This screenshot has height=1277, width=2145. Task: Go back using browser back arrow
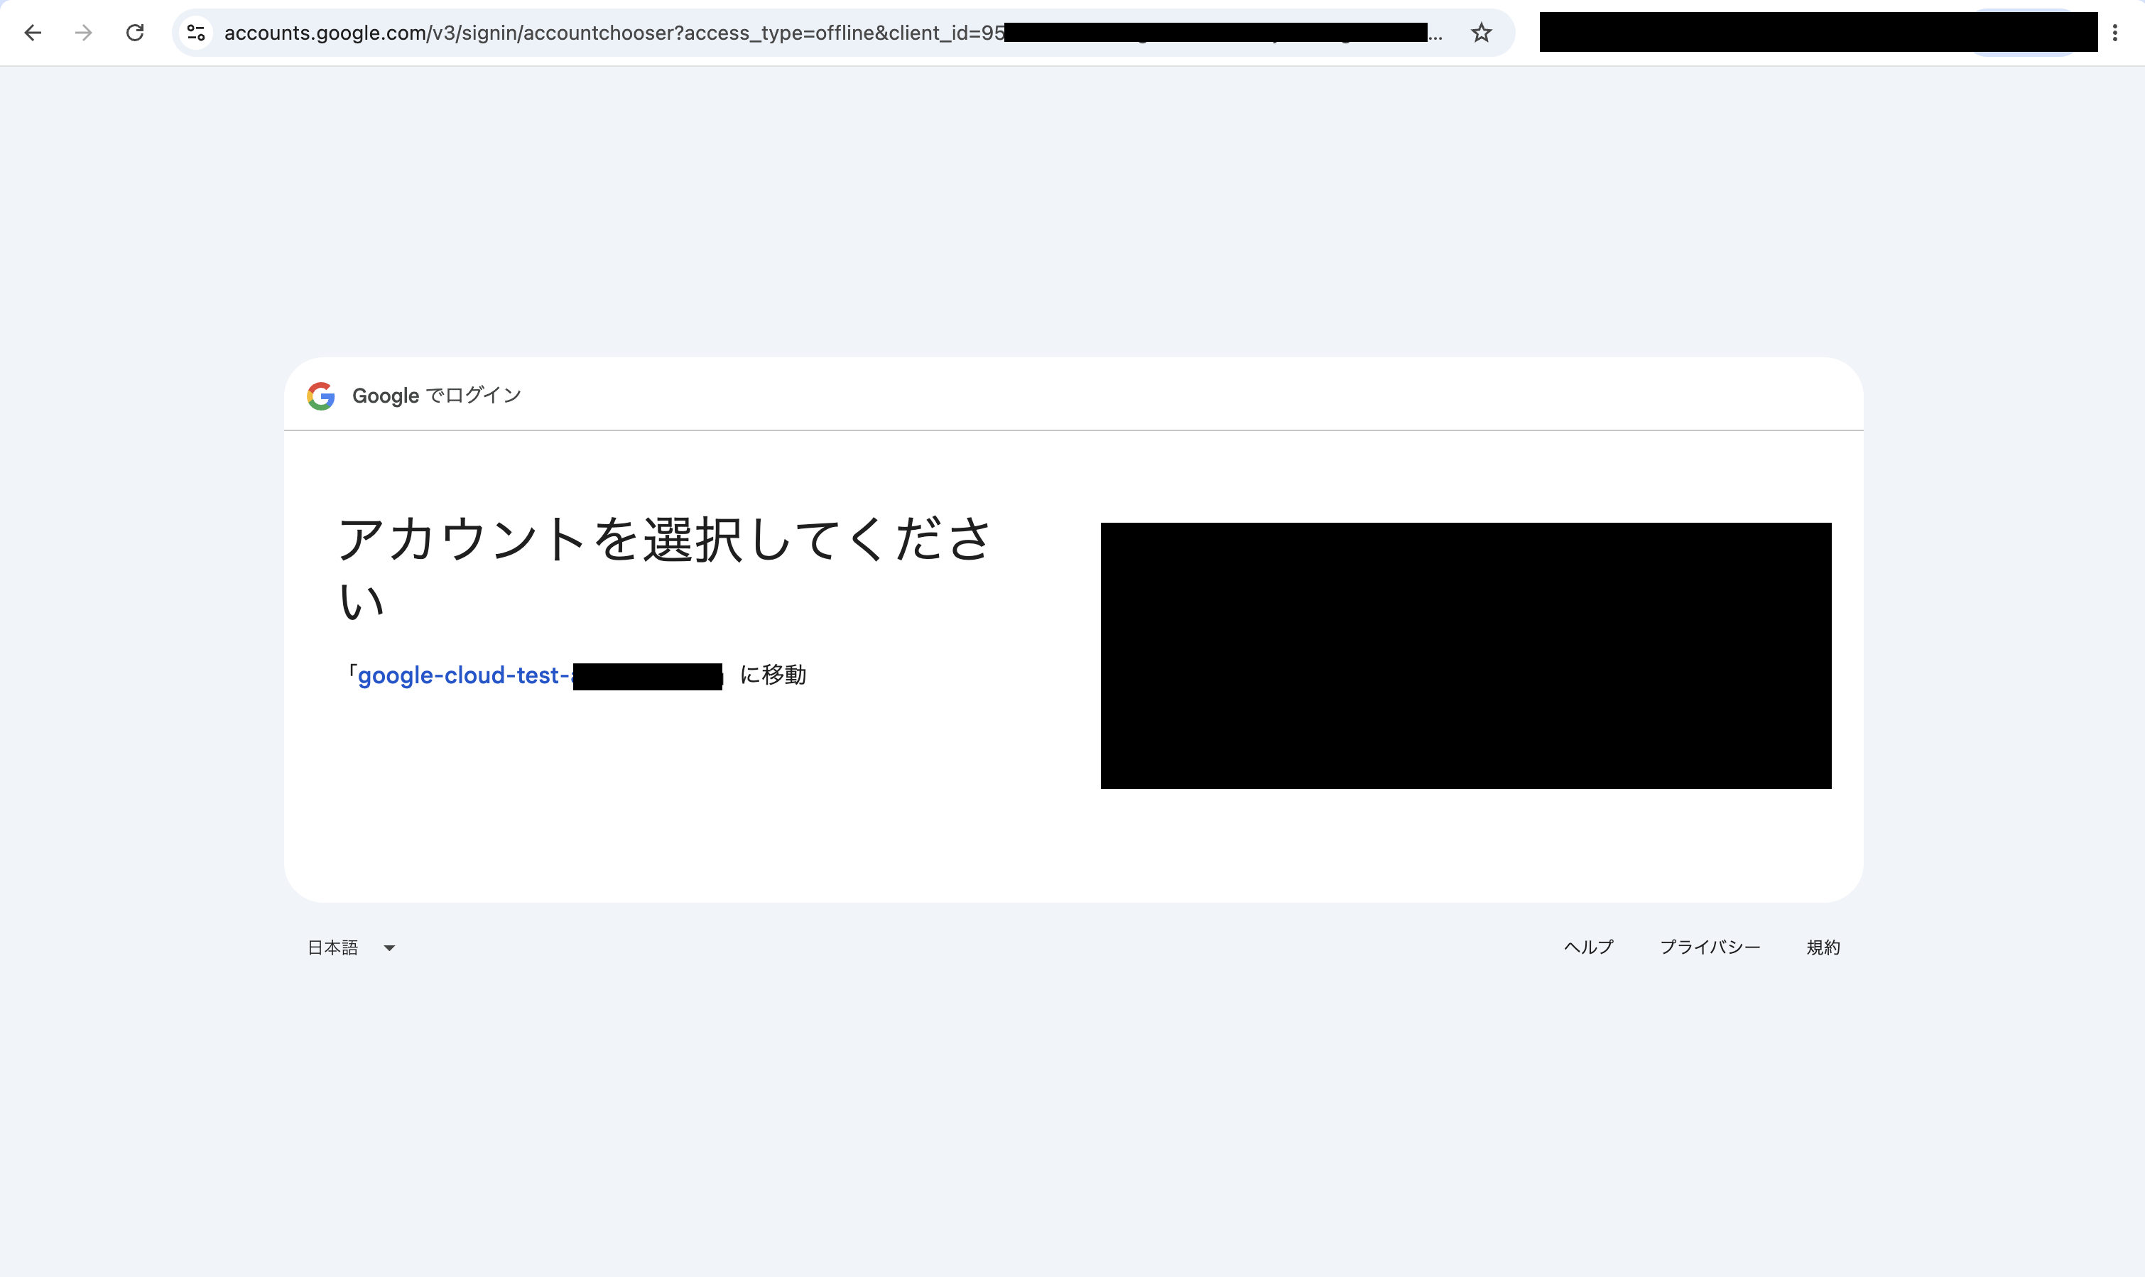33,33
